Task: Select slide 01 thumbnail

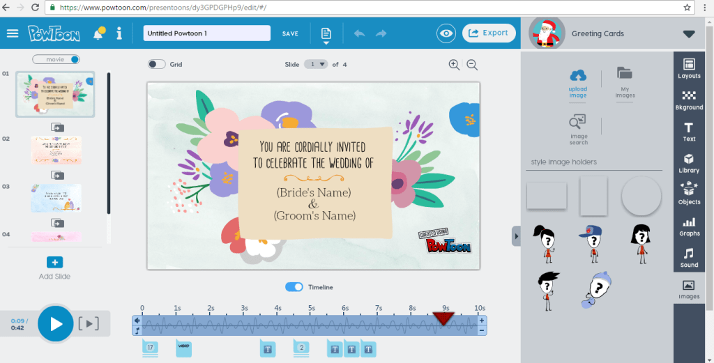Action: pos(55,94)
